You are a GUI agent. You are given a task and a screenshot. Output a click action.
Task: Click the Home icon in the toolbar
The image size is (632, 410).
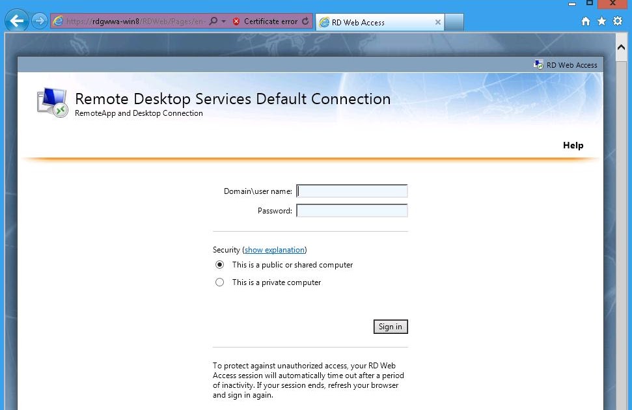click(585, 21)
